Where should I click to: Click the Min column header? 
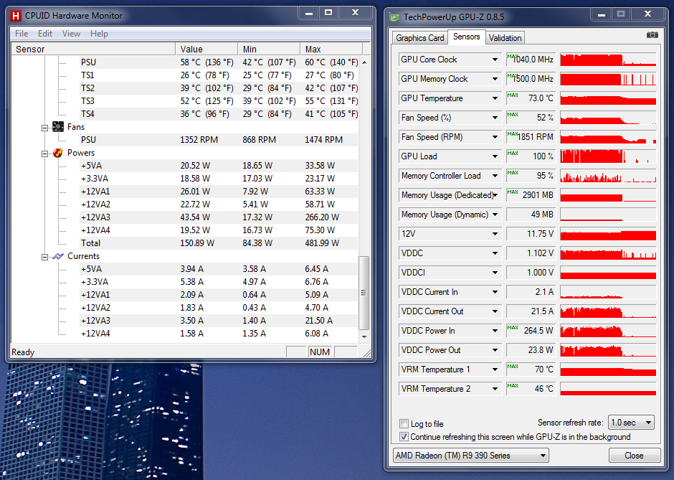[269, 49]
